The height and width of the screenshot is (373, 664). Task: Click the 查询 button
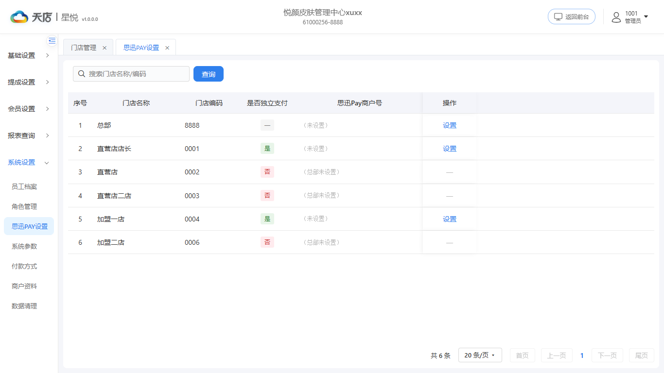(x=209, y=74)
